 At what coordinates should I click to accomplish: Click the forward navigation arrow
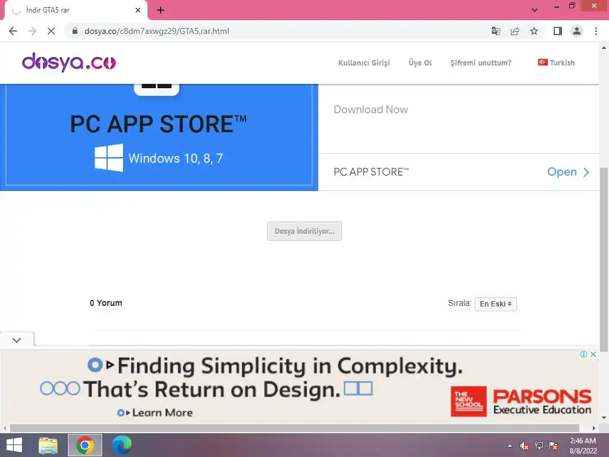(x=32, y=31)
